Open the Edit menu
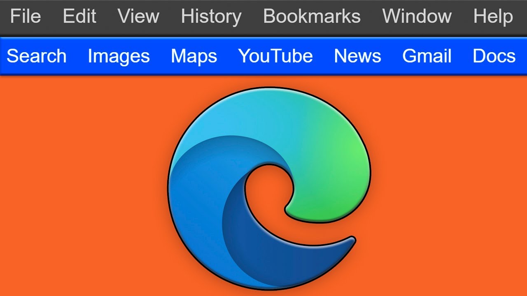 coord(79,16)
